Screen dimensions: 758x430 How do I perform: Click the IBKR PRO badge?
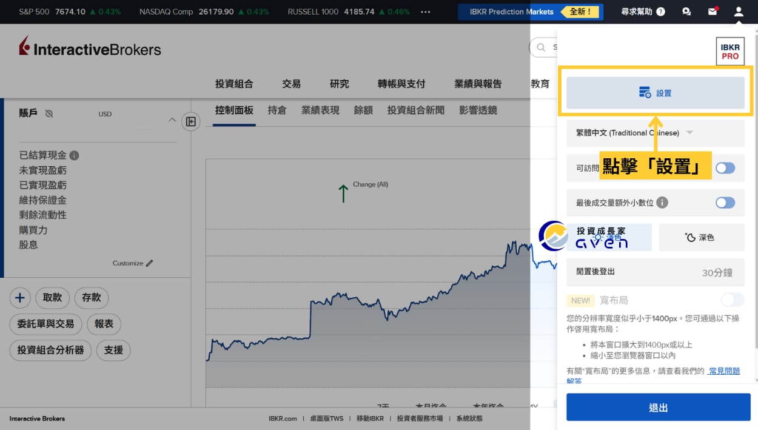pos(730,51)
